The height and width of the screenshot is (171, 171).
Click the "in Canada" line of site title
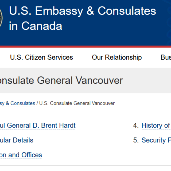point(36,26)
